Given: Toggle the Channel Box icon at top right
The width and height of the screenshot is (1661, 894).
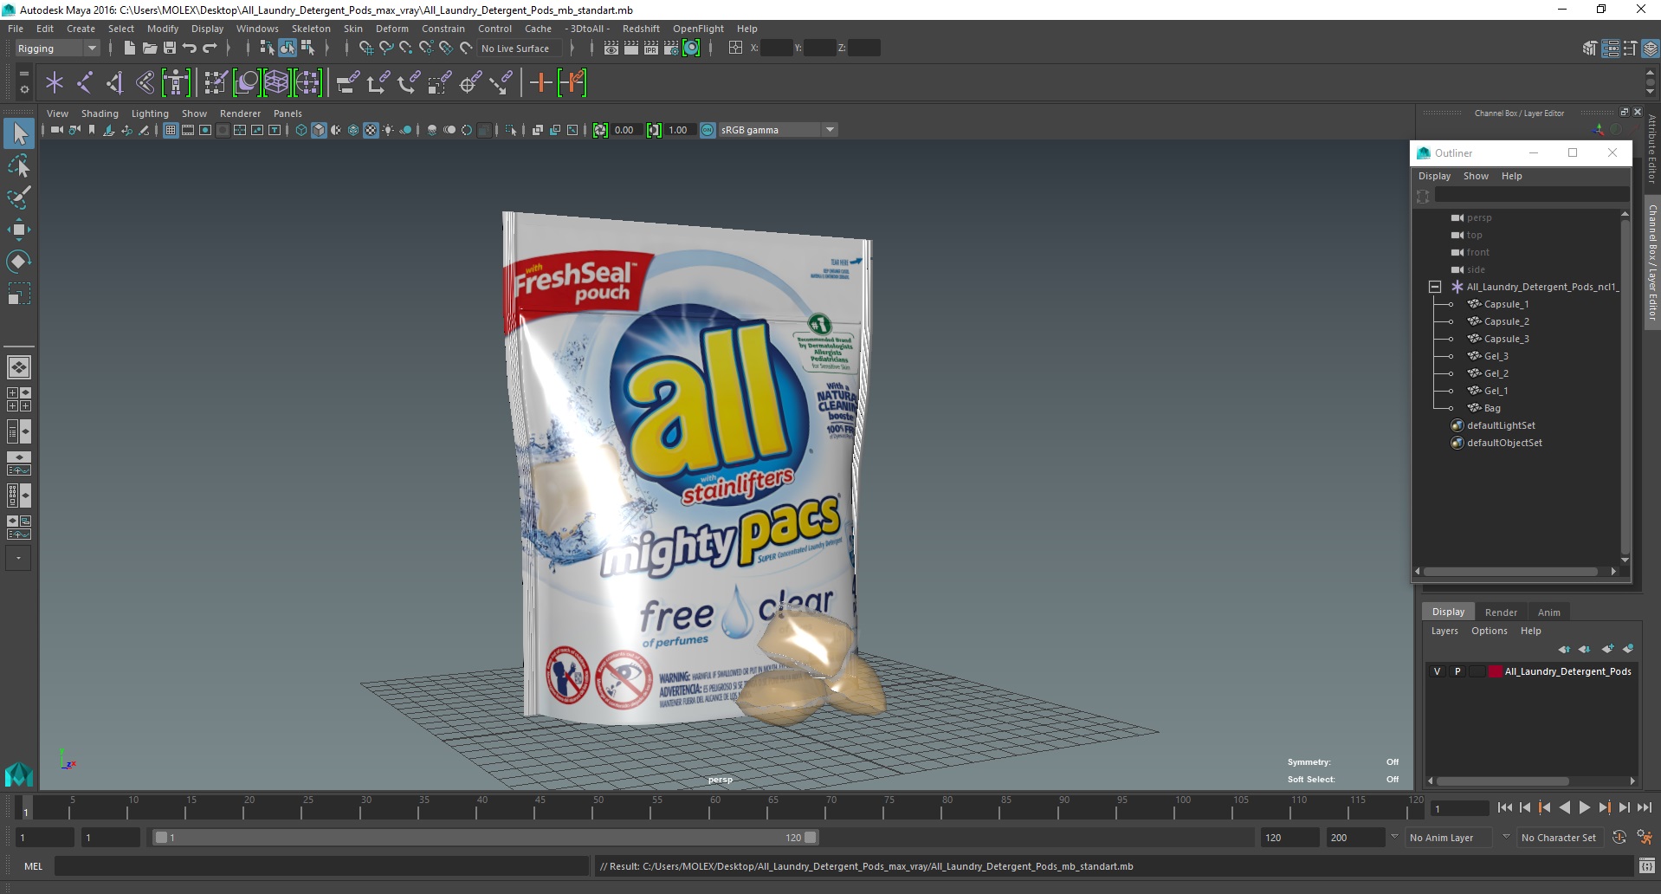Looking at the screenshot, I should (1650, 49).
